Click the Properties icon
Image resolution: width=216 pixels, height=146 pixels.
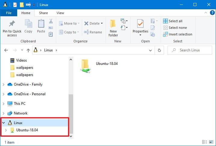[x=140, y=24]
